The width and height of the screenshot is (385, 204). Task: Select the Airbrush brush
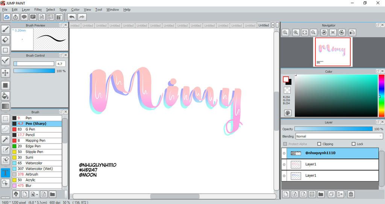(x=37, y=174)
